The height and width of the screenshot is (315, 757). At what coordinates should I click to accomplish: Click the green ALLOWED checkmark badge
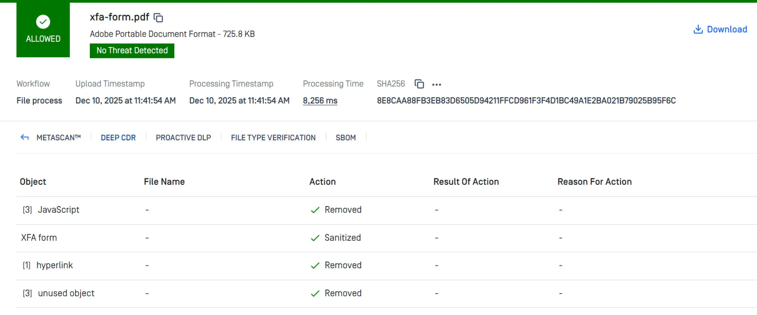tap(43, 22)
